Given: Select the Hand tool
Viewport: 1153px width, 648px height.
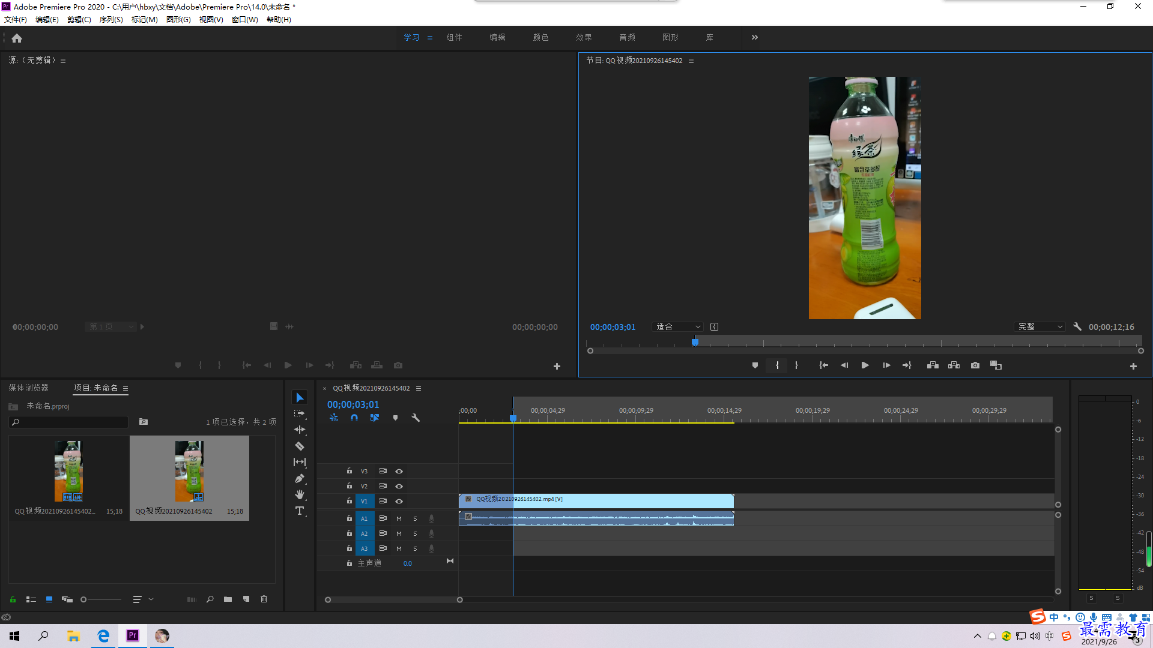Looking at the screenshot, I should (x=300, y=494).
